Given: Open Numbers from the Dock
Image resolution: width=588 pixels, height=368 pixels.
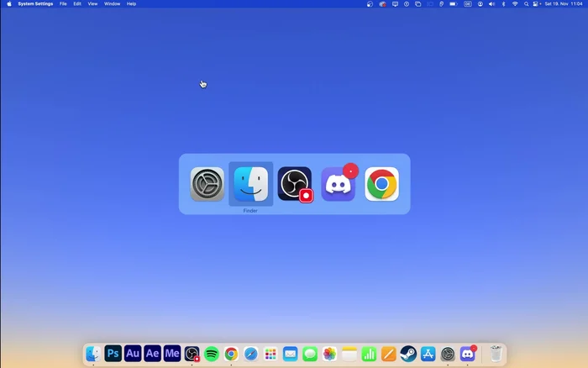Looking at the screenshot, I should pyautogui.click(x=369, y=354).
